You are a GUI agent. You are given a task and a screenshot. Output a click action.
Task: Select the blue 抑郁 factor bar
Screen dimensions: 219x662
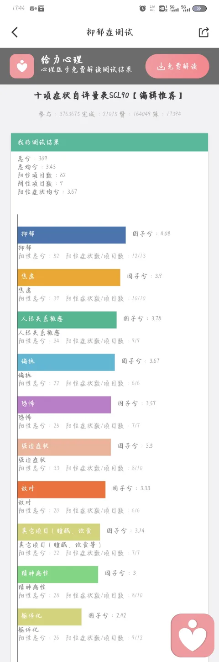pyautogui.click(x=72, y=235)
